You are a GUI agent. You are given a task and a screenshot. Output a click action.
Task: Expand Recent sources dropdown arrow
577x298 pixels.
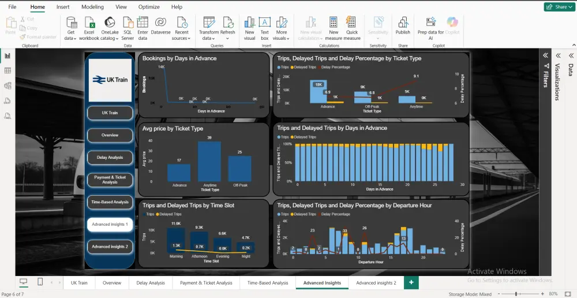[x=189, y=38]
